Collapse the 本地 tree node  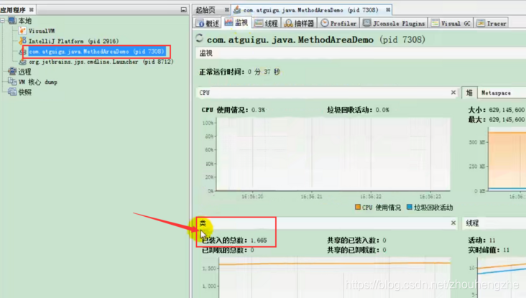3,20
